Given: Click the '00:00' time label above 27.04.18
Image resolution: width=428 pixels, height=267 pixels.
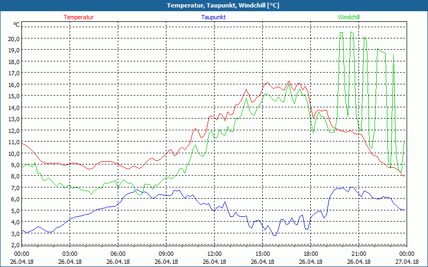Looking at the screenshot, I should click(x=407, y=254).
